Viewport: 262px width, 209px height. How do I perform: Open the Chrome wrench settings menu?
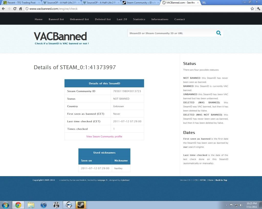(258, 9)
